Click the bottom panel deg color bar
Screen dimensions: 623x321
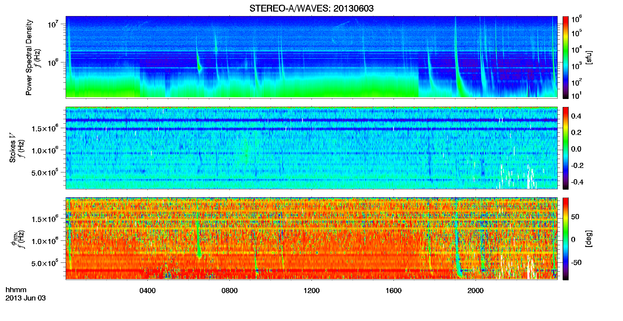566,239
